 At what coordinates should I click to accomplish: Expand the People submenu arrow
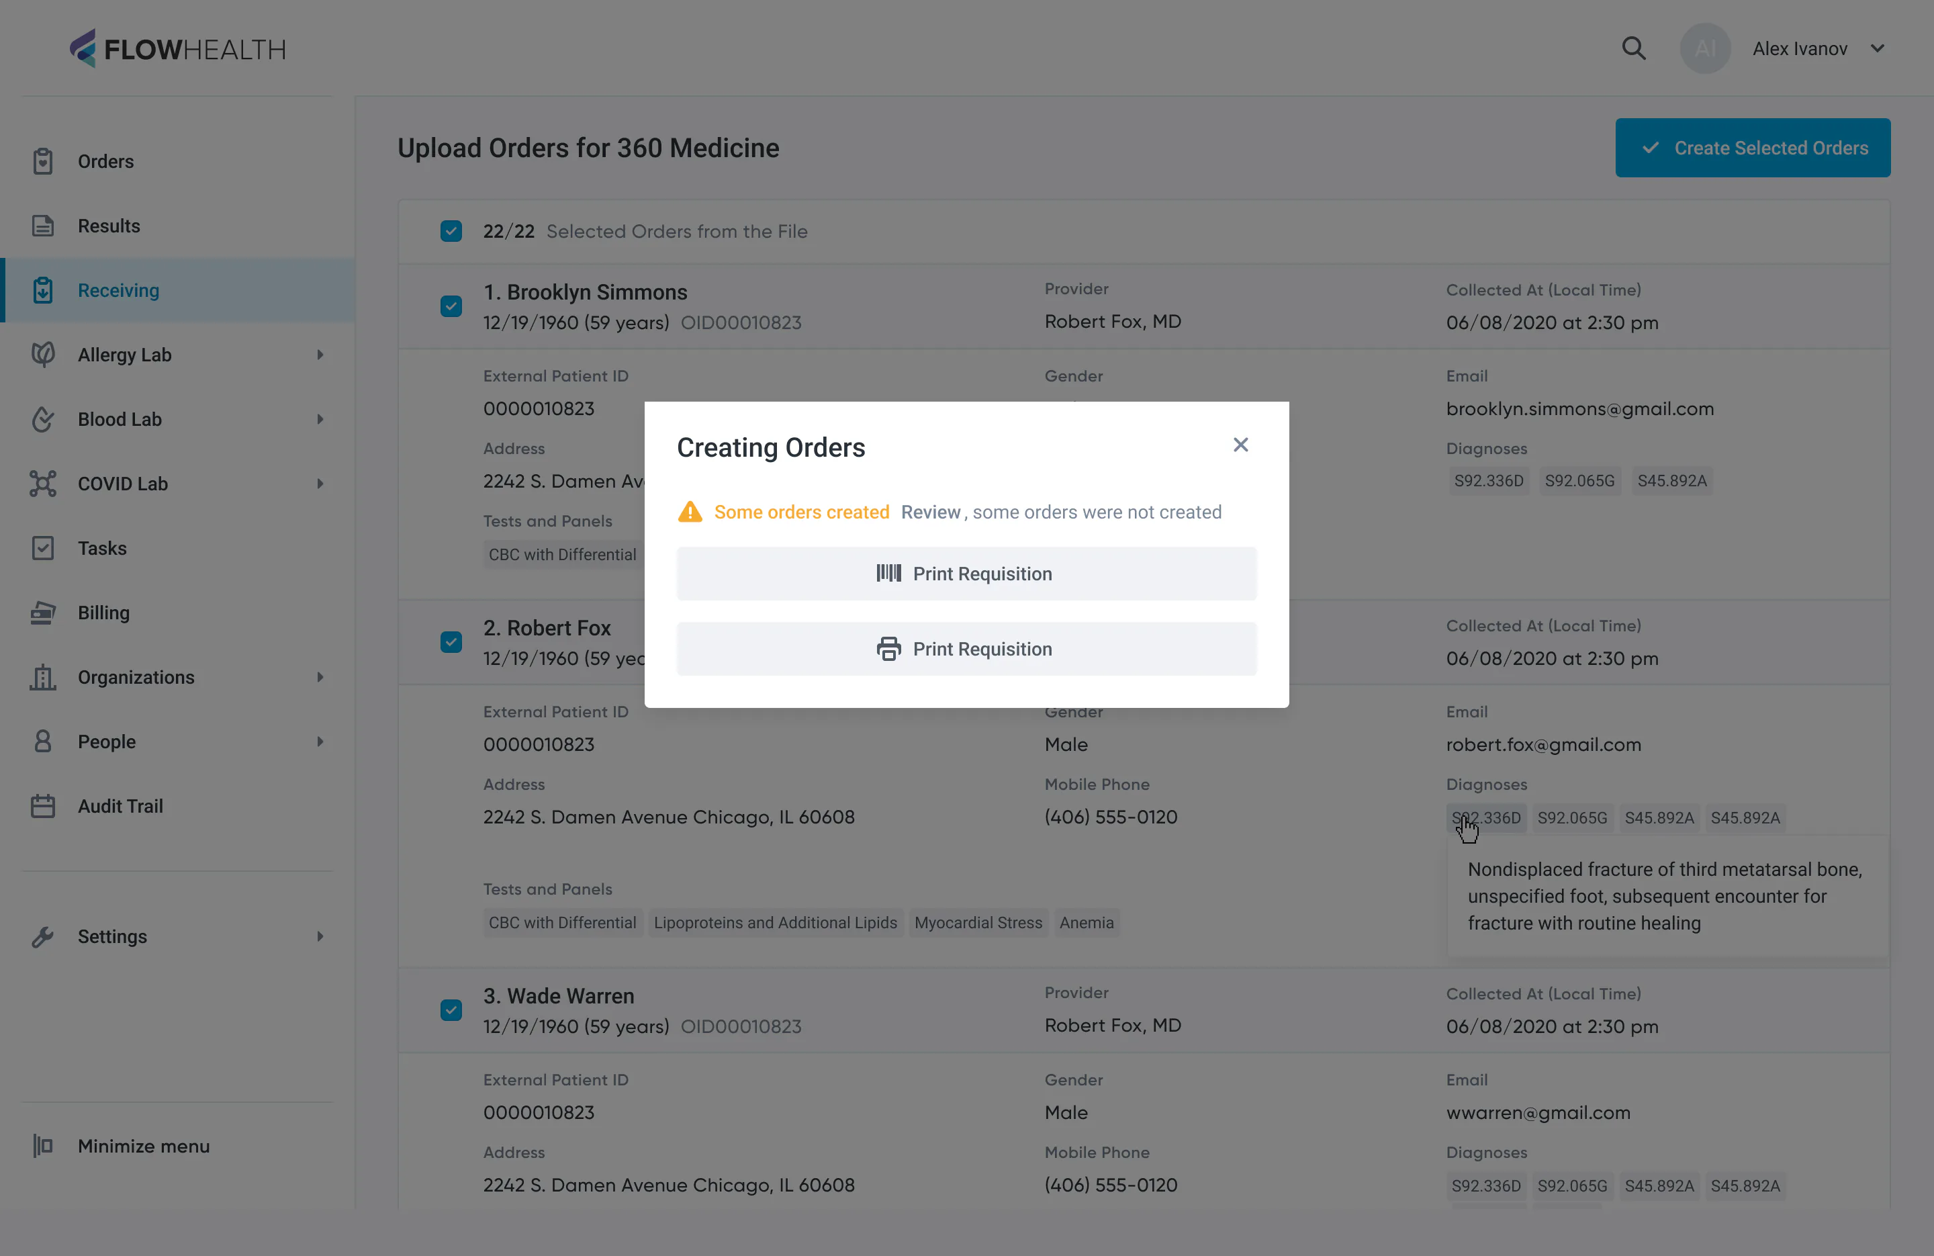pyautogui.click(x=320, y=742)
